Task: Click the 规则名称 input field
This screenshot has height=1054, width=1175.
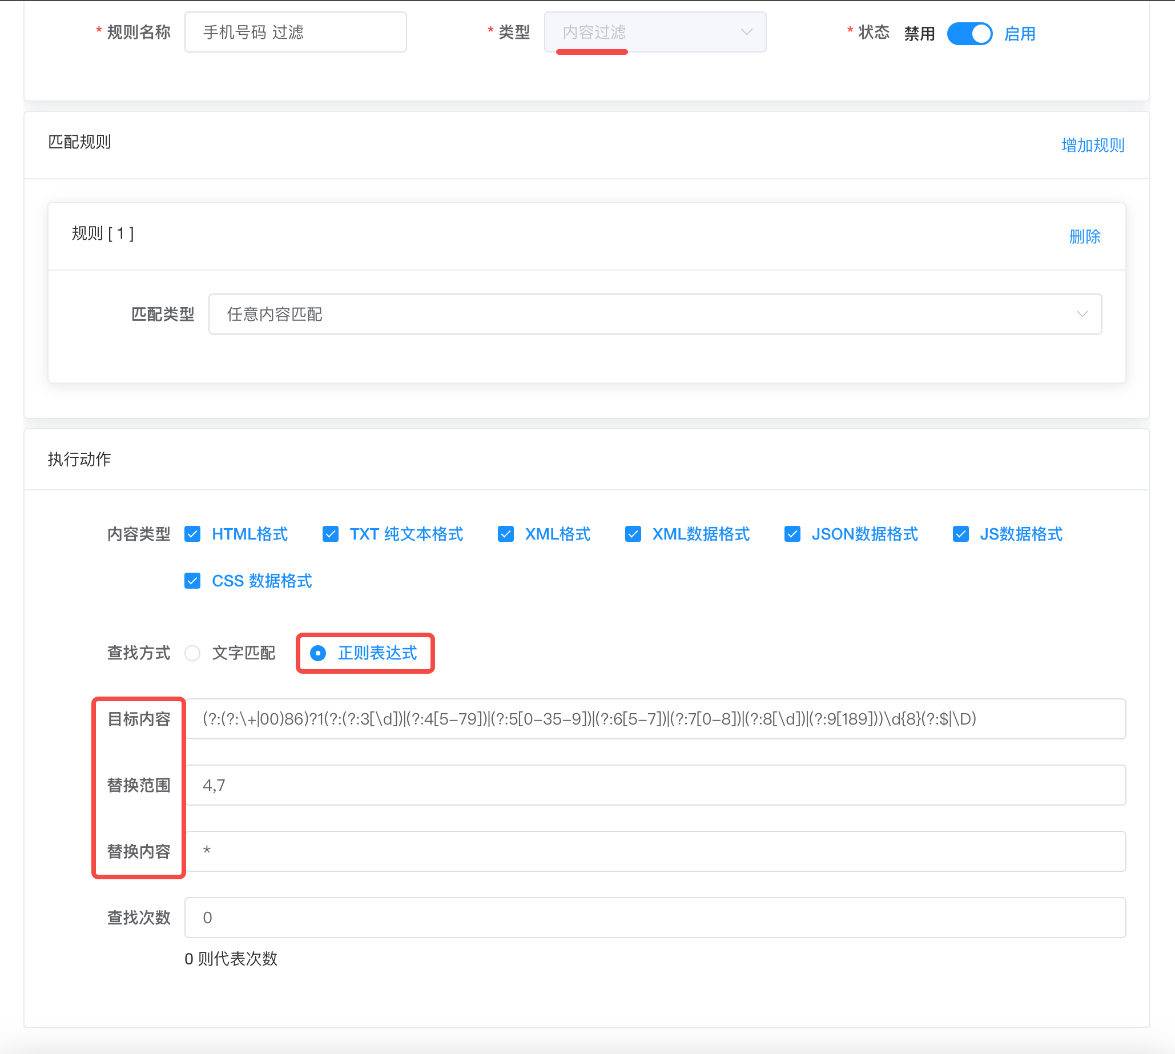Action: pos(295,33)
